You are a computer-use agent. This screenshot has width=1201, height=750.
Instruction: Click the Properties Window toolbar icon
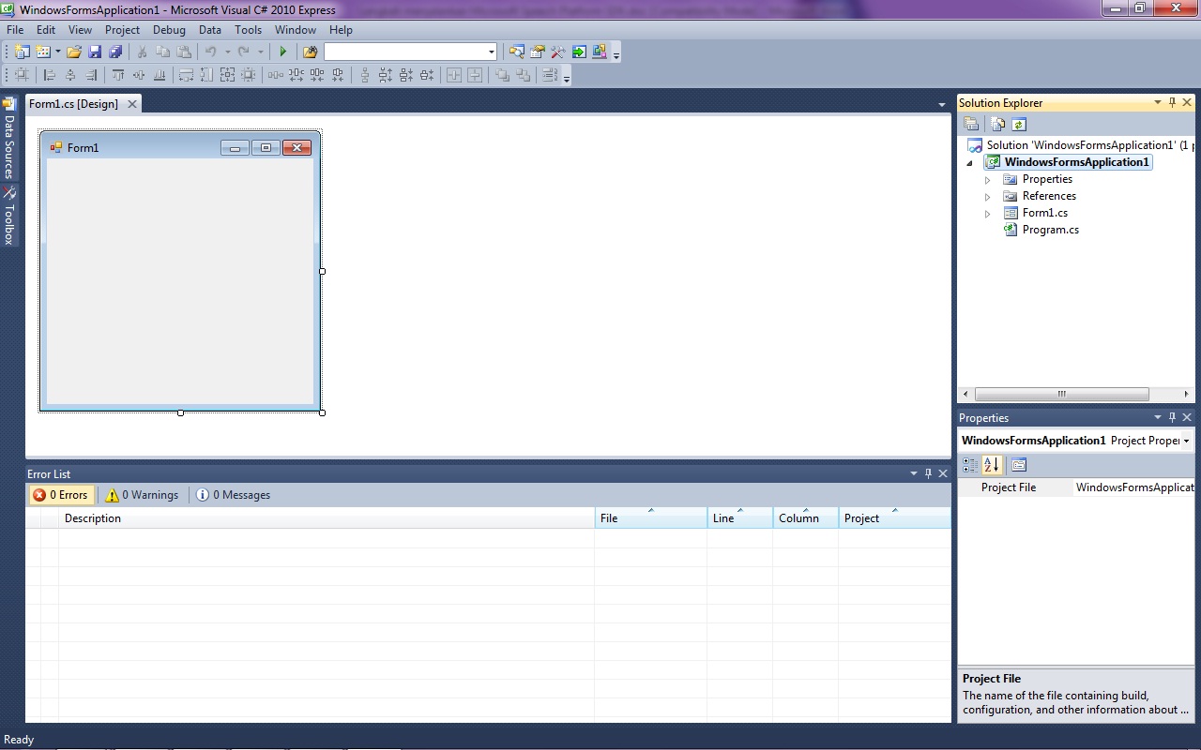click(537, 52)
